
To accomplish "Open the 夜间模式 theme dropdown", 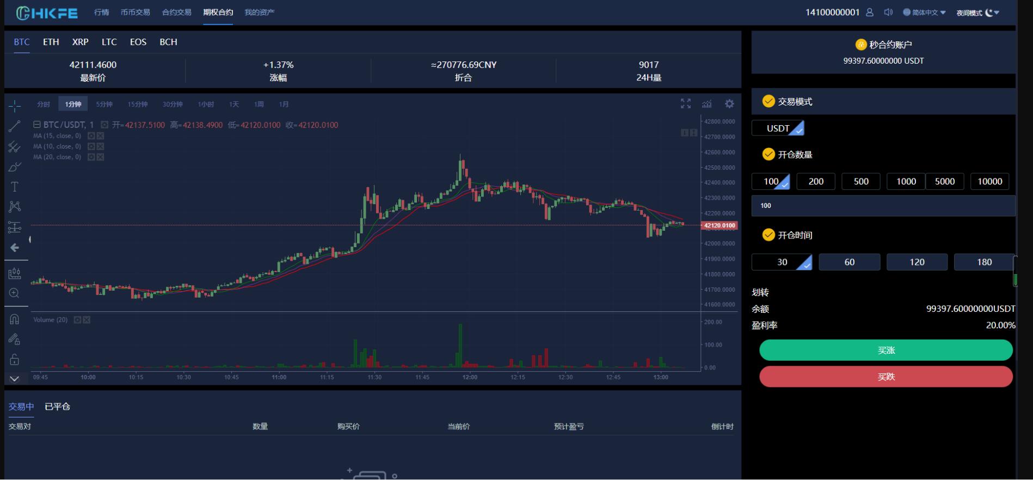I will pos(977,13).
